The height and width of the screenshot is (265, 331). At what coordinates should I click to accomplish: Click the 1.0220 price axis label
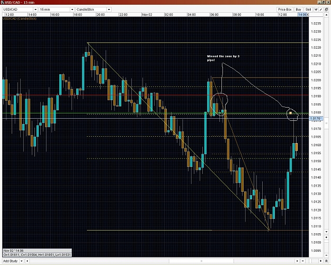(x=316, y=48)
